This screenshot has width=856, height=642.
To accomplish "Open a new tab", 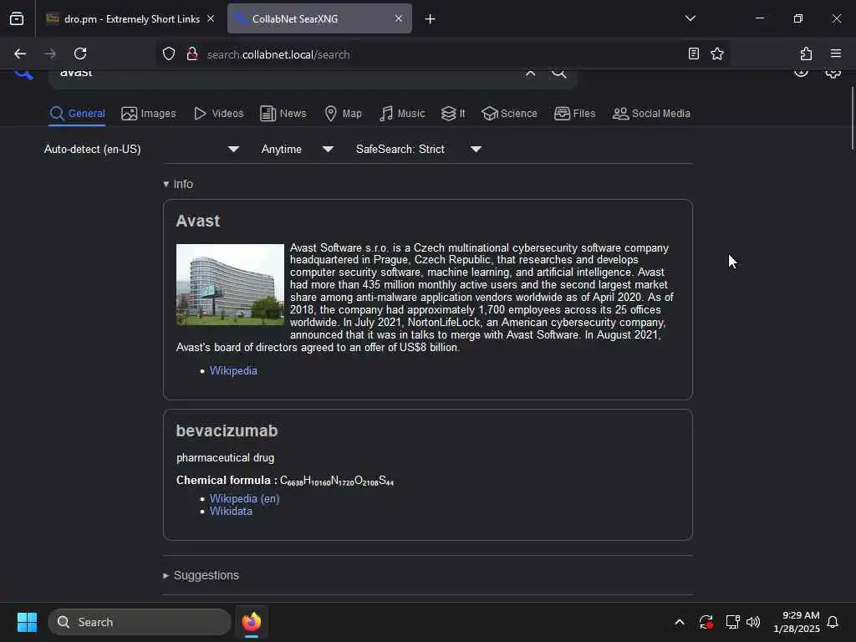I will pos(430,19).
